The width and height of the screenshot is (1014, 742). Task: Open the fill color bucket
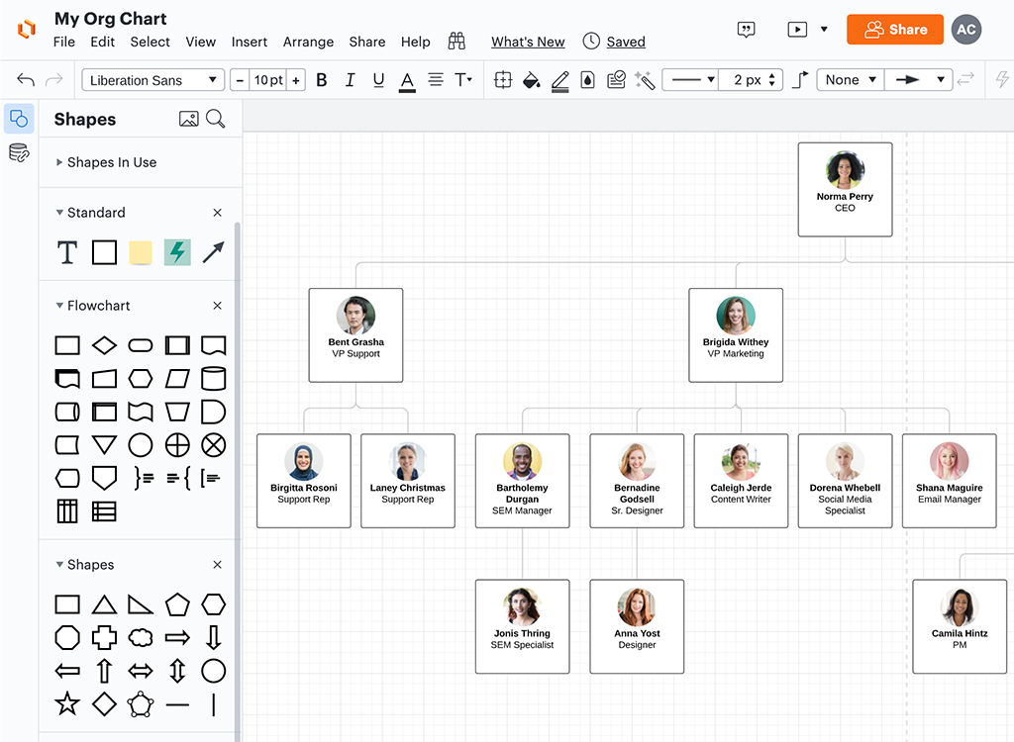point(531,80)
